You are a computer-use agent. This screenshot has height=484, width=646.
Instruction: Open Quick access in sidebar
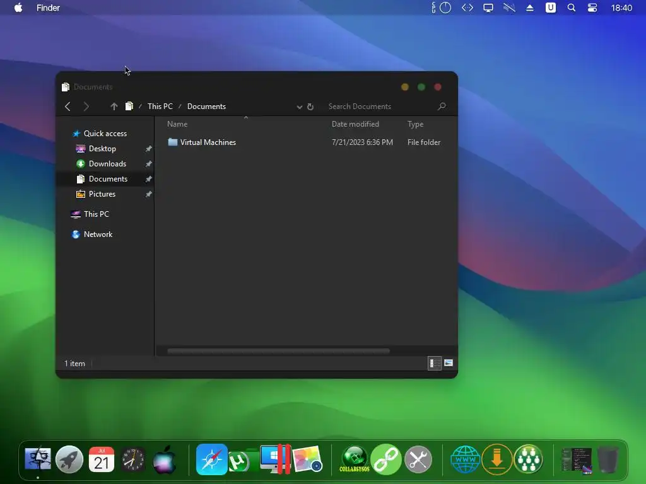coord(105,134)
